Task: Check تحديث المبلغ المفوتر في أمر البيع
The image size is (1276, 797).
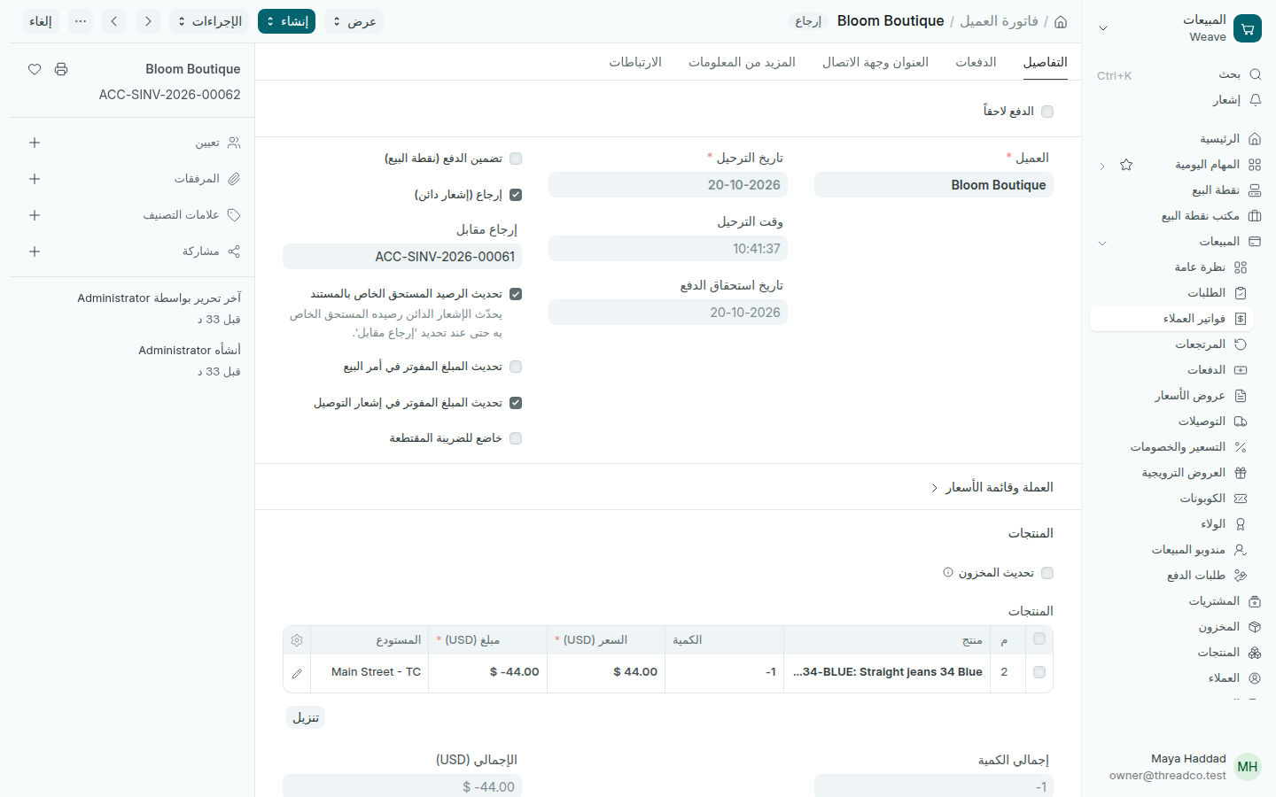Action: click(x=516, y=367)
